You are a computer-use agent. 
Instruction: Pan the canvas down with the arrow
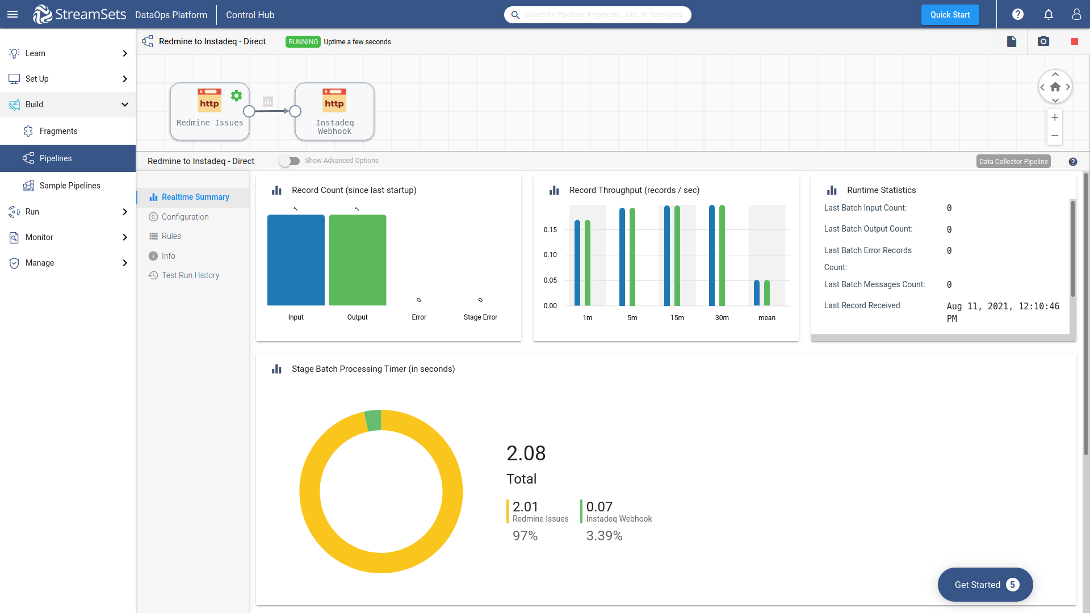(x=1055, y=100)
